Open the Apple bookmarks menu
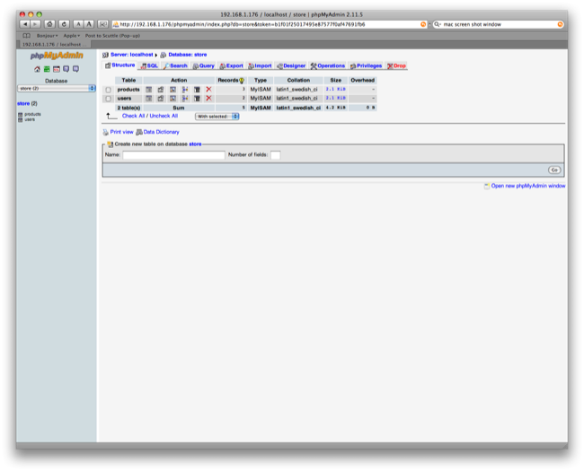The image size is (584, 471). [x=72, y=36]
